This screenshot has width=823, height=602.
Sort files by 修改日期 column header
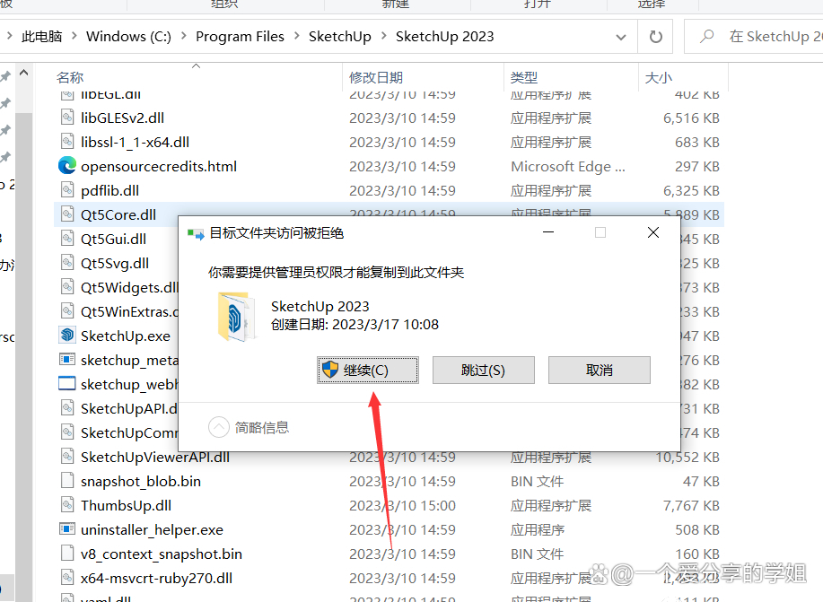pos(376,78)
